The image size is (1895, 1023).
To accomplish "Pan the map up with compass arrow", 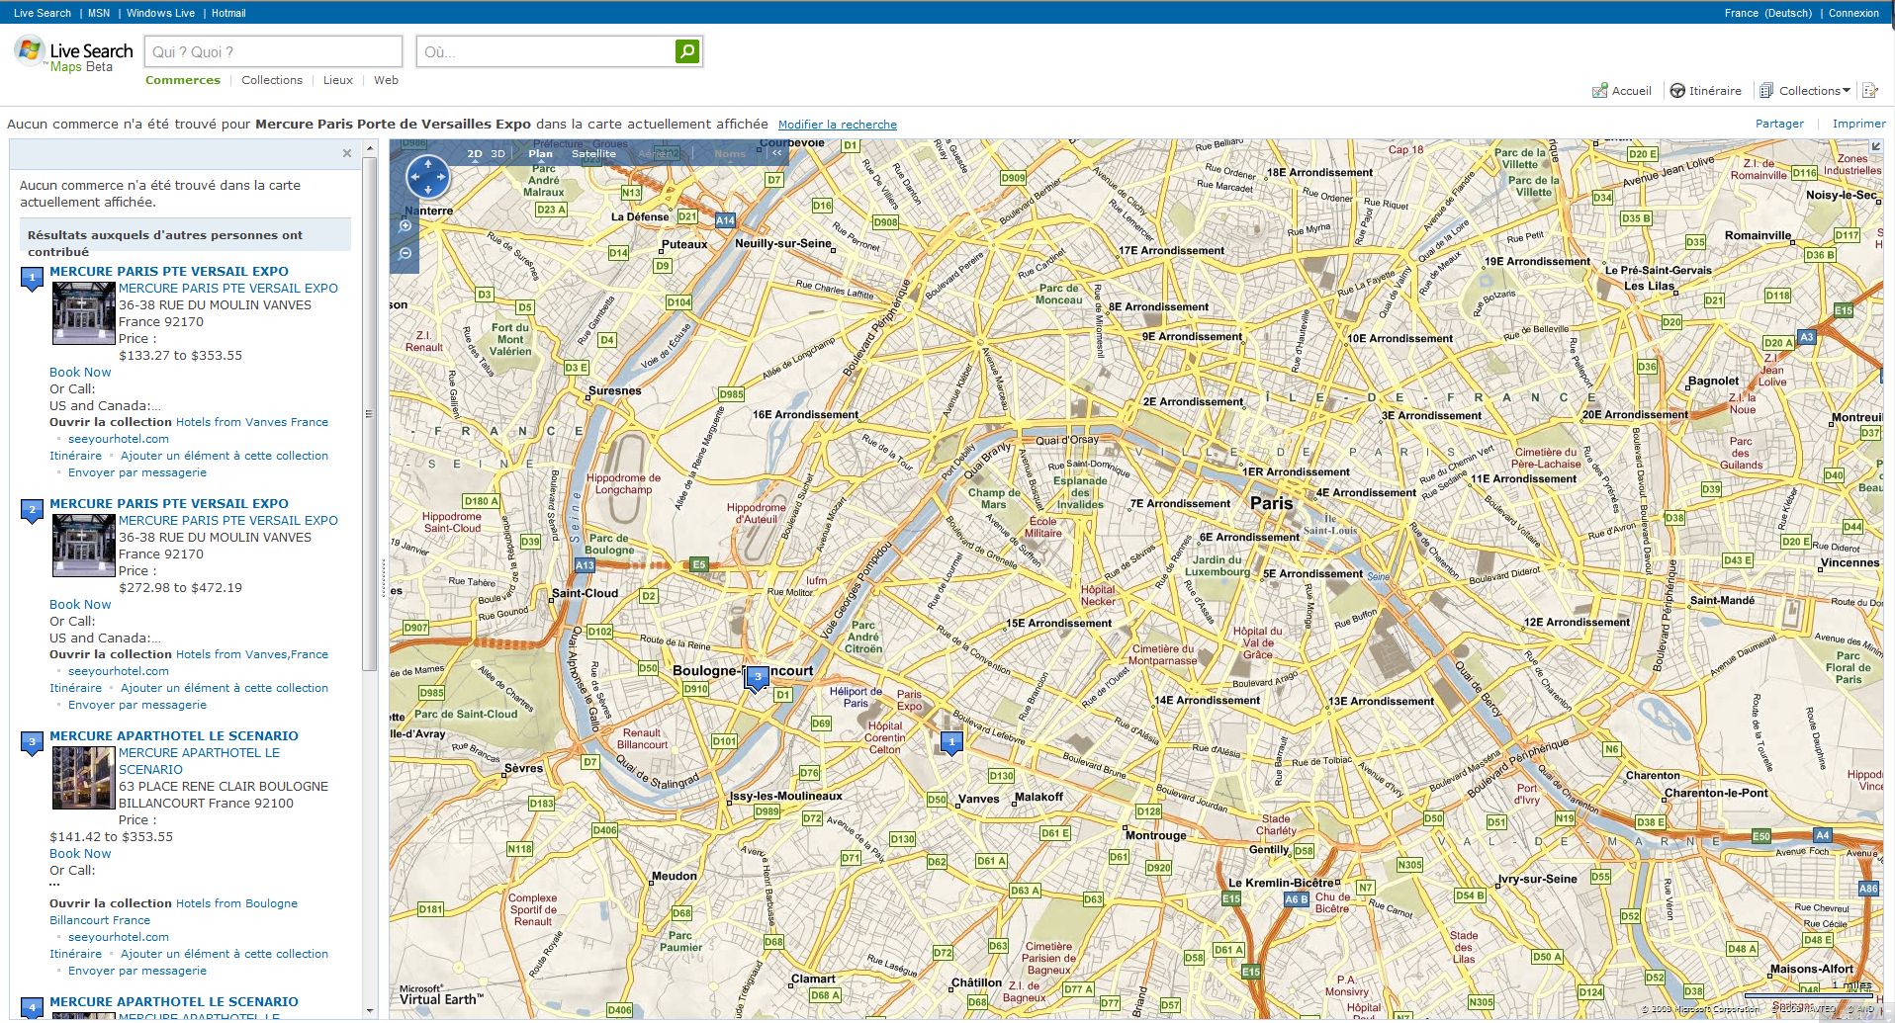I will coord(428,165).
